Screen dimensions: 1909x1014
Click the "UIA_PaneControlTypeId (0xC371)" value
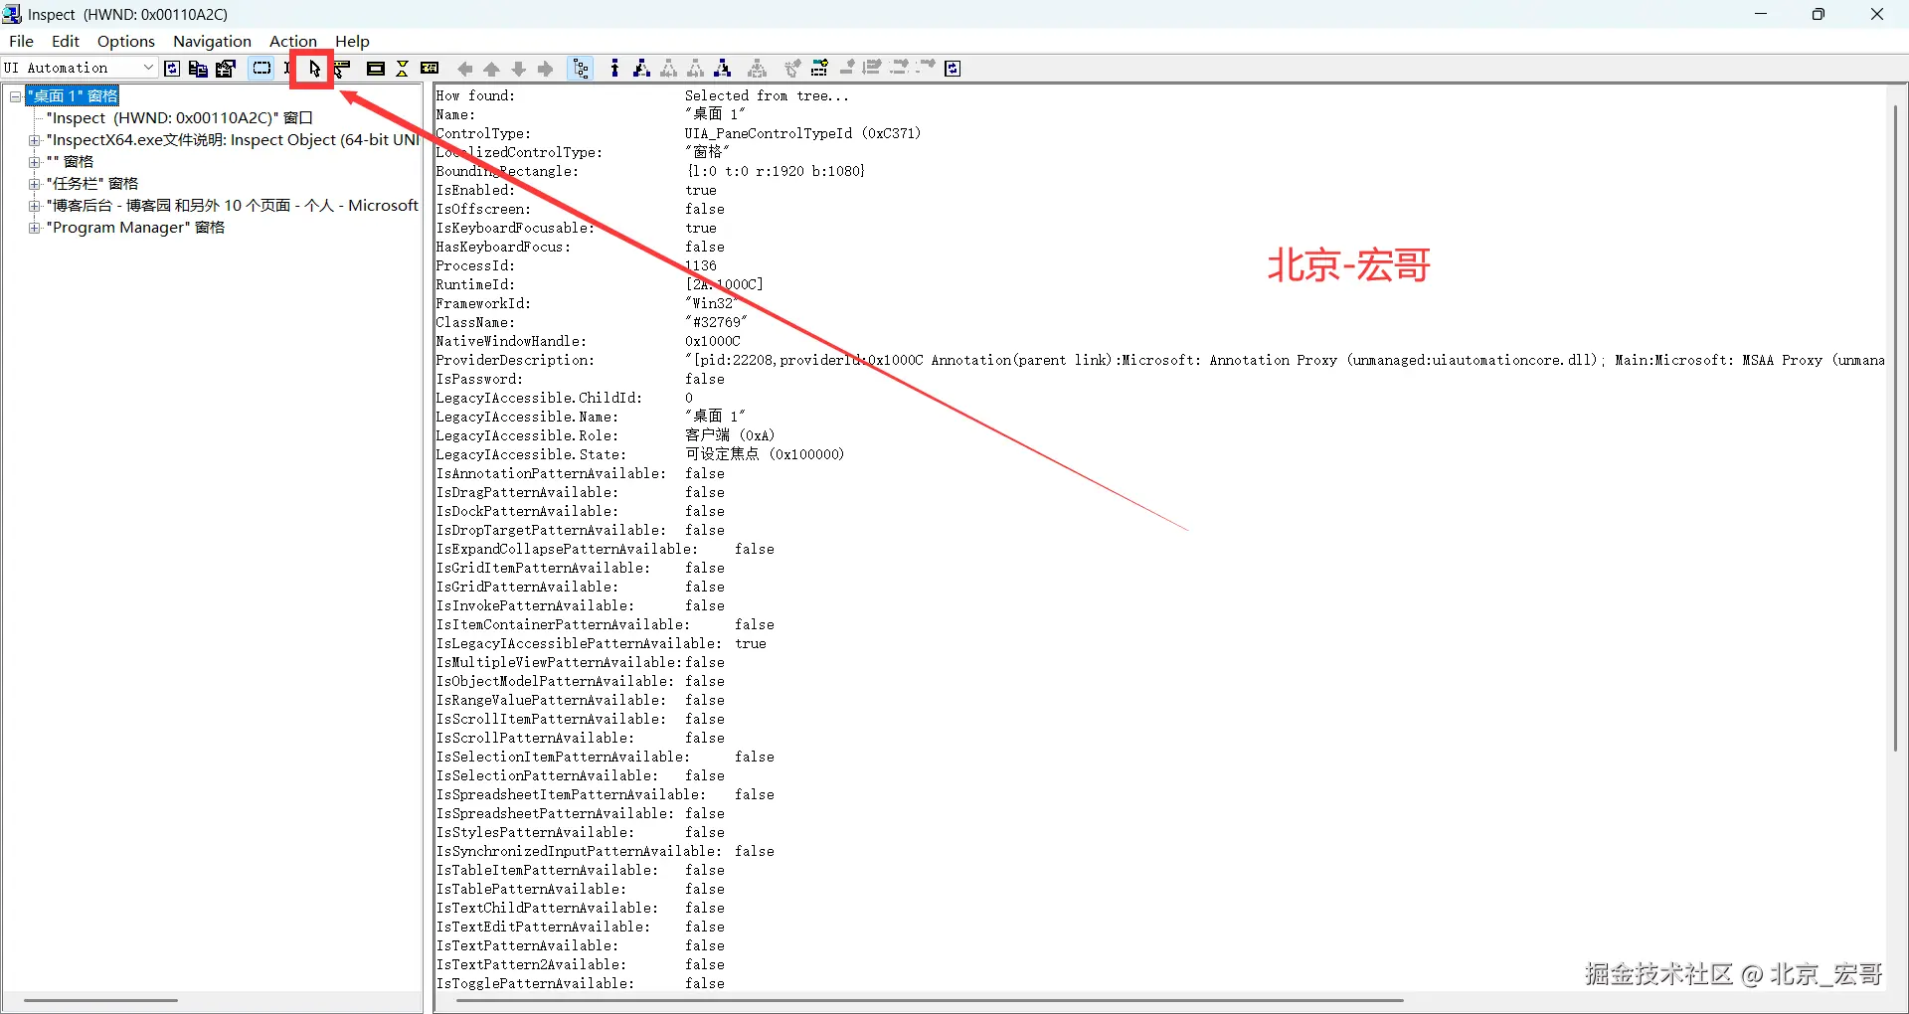[x=802, y=134]
